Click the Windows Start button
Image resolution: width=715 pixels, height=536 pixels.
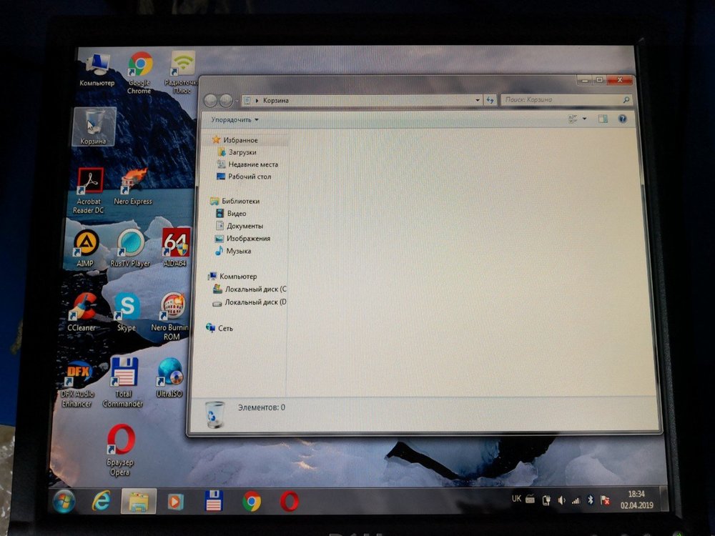pyautogui.click(x=63, y=501)
